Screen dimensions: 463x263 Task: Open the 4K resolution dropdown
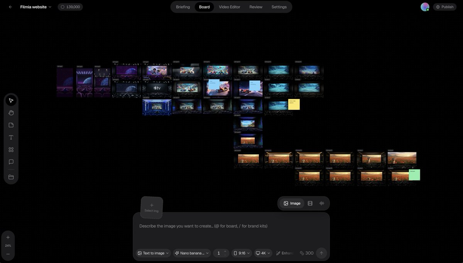pyautogui.click(x=263, y=253)
